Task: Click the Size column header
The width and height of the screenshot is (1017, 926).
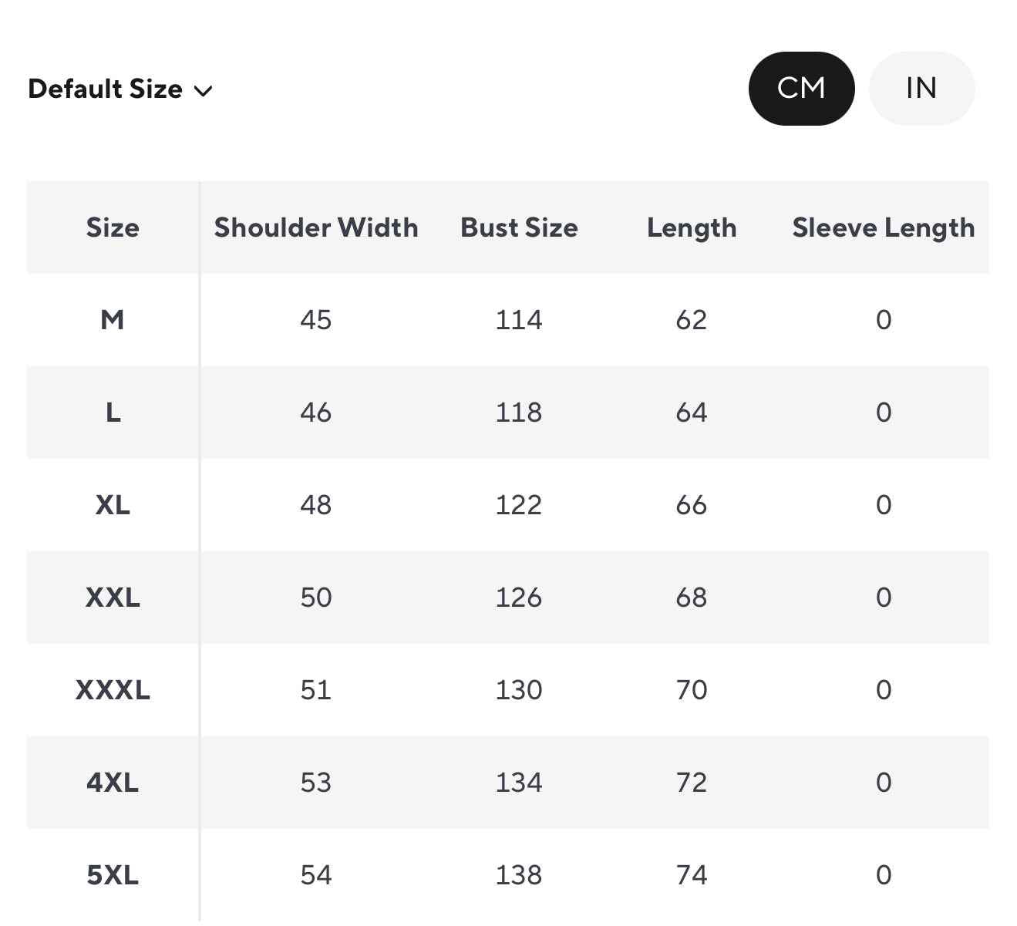Action: pyautogui.click(x=113, y=227)
